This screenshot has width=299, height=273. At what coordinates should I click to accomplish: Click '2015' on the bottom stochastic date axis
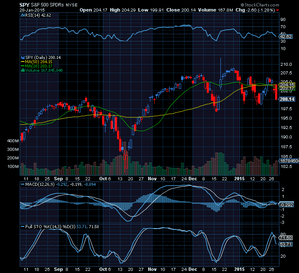point(239,269)
